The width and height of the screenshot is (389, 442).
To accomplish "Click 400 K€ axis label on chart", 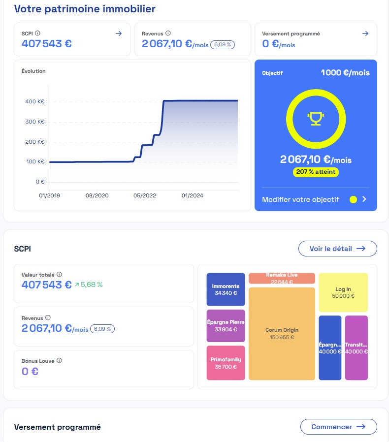I will (x=34, y=101).
